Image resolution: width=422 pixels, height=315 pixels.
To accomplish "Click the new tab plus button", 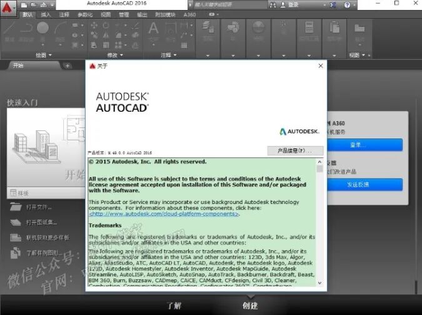I will 68,65.
